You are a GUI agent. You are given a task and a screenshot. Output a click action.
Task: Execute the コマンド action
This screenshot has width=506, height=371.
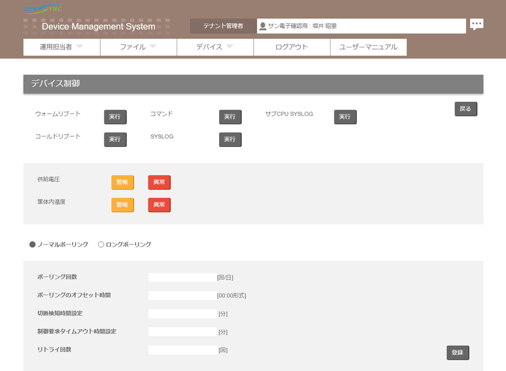230,117
